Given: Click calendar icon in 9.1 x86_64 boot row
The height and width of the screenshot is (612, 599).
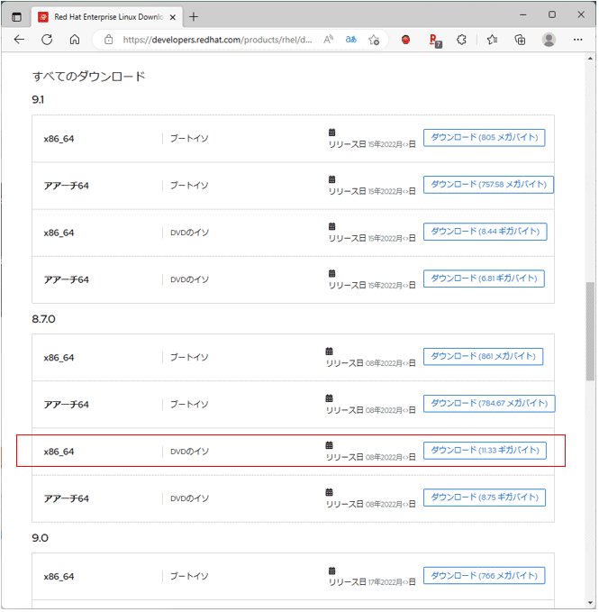Looking at the screenshot, I should (x=331, y=132).
